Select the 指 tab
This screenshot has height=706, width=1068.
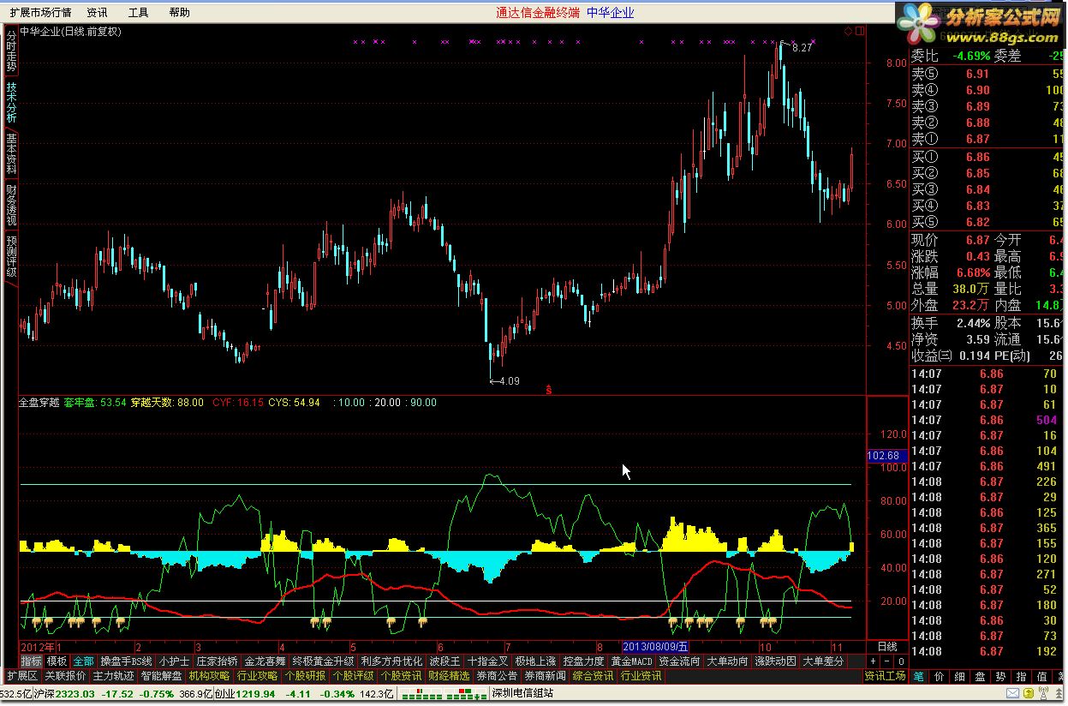click(1022, 676)
